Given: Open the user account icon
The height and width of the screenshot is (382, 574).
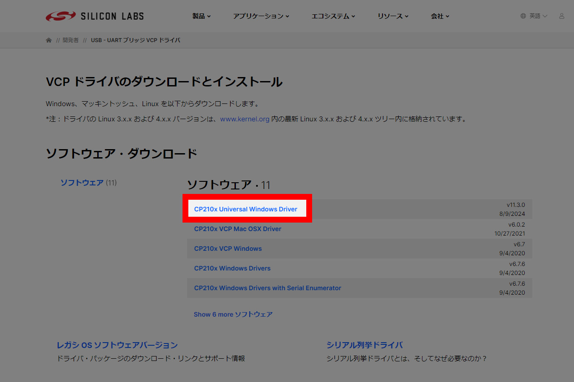Looking at the screenshot, I should point(561,16).
